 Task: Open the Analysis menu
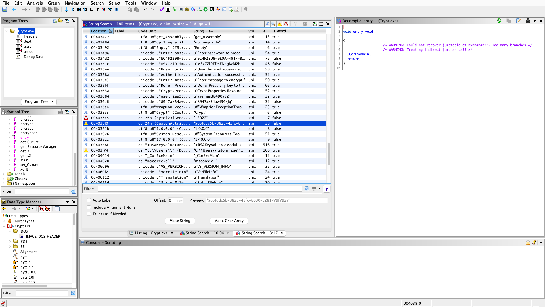pos(35,3)
